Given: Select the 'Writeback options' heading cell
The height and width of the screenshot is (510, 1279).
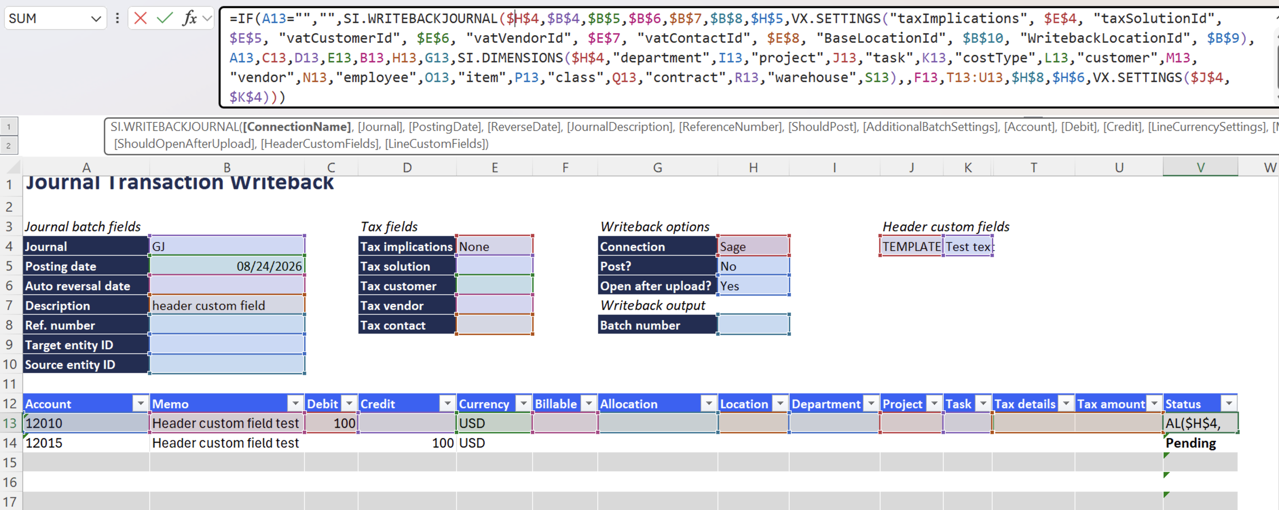Looking at the screenshot, I should [655, 226].
